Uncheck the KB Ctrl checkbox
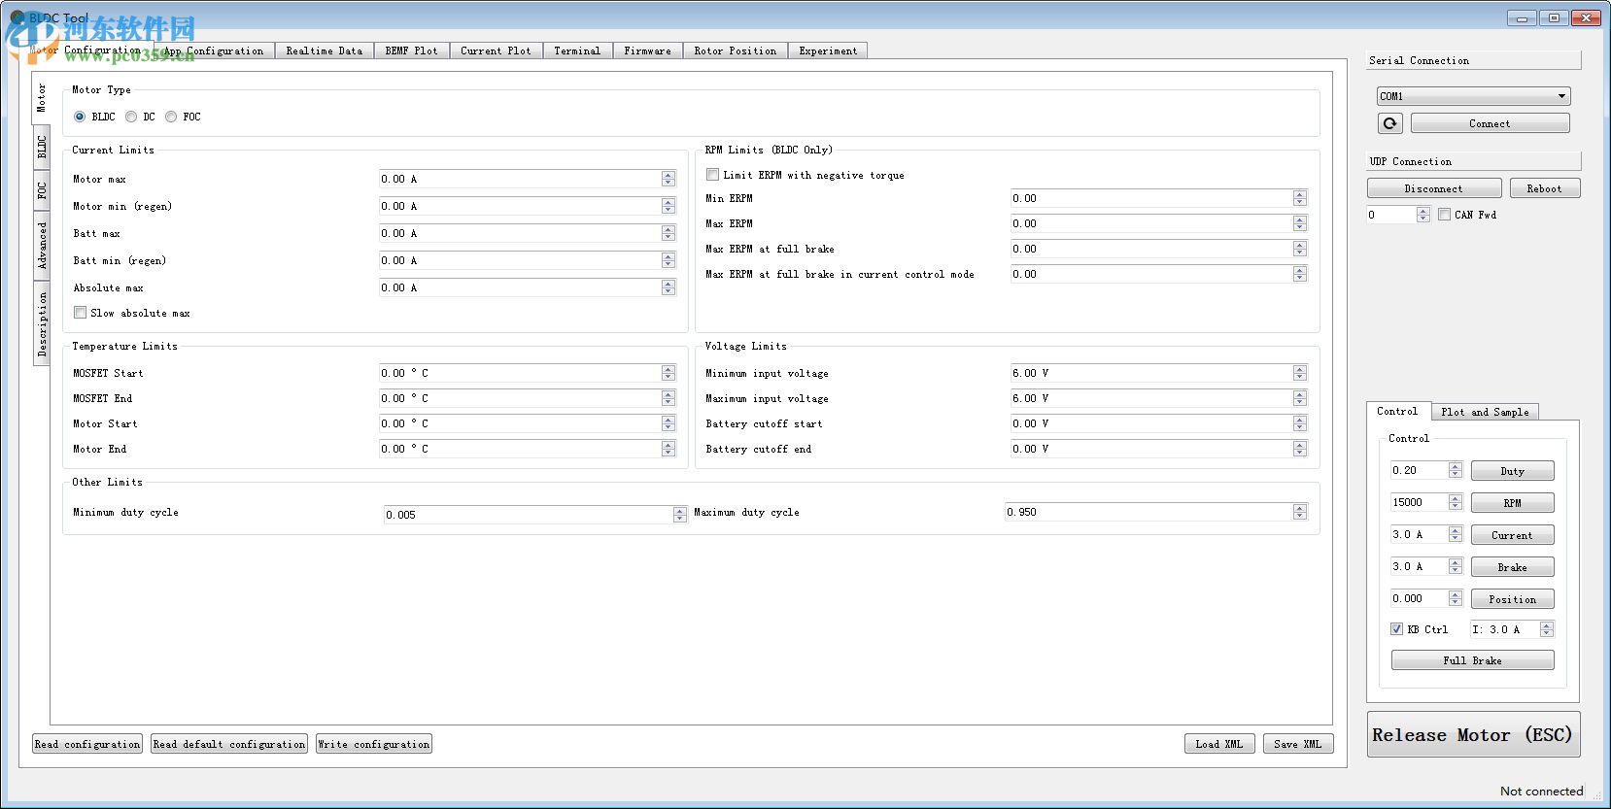This screenshot has height=809, width=1611. coord(1396,629)
